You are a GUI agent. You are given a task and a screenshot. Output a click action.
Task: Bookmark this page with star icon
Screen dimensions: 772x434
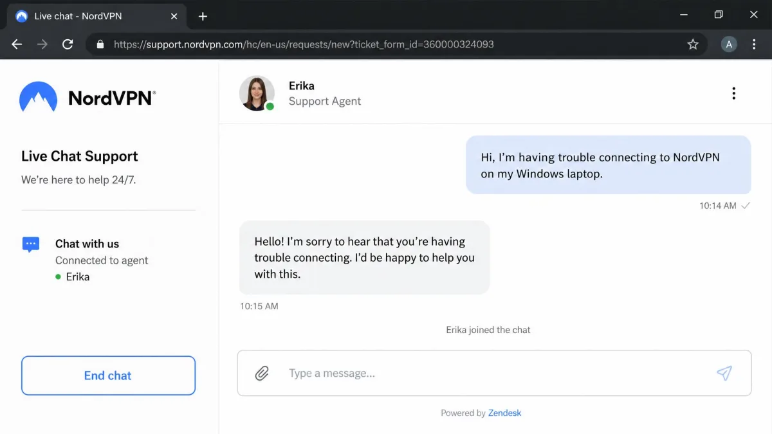[x=693, y=44]
